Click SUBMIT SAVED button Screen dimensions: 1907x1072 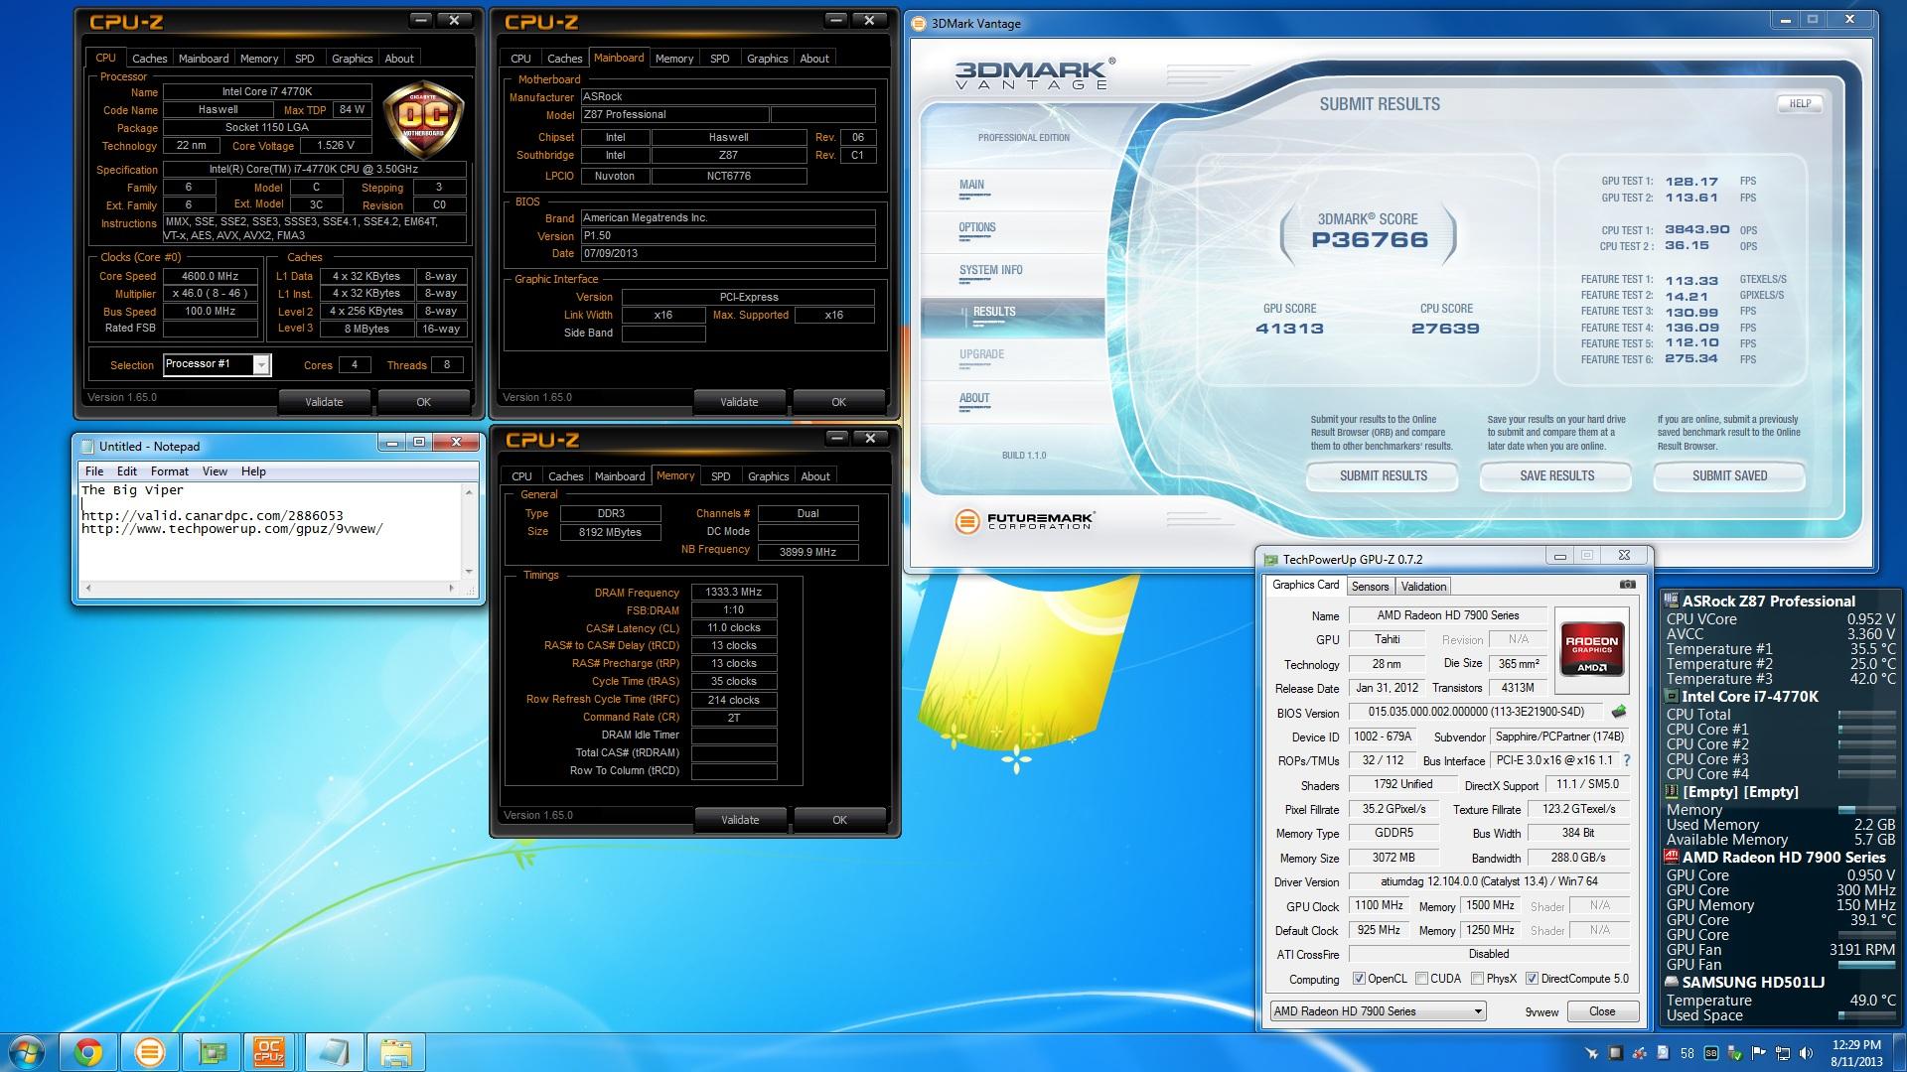1729,476
